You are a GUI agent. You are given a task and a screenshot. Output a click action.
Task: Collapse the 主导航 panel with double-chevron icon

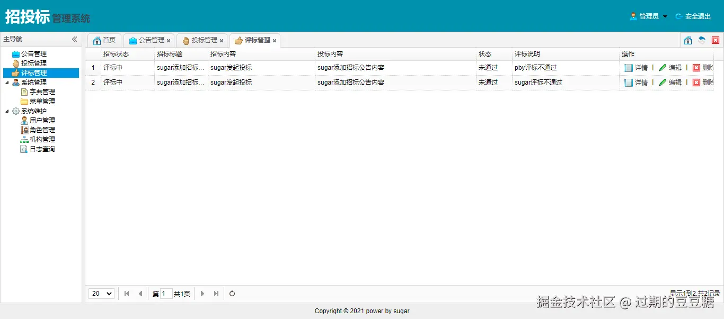75,39
